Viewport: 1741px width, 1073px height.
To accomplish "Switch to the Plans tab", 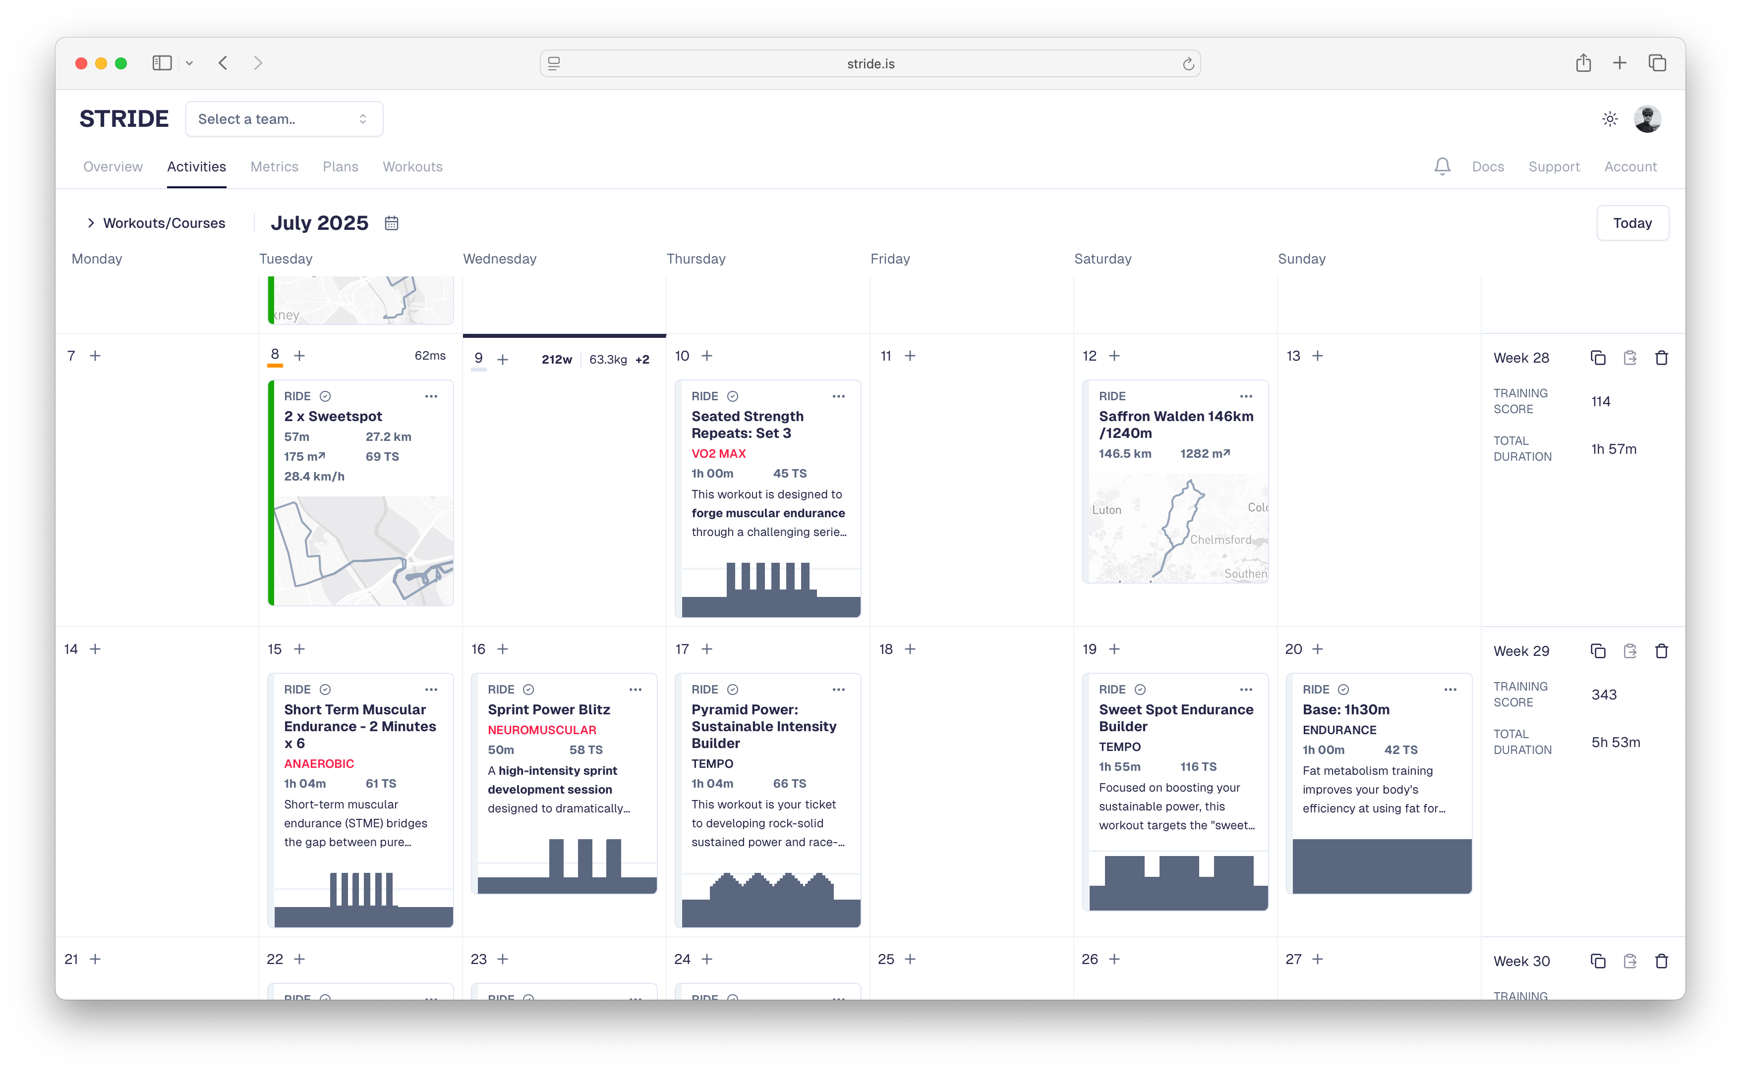I will click(x=340, y=167).
